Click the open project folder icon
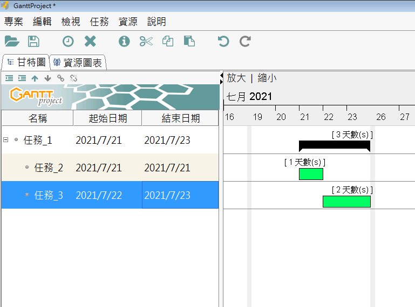Viewport: 415px width, 307px height. [12, 41]
